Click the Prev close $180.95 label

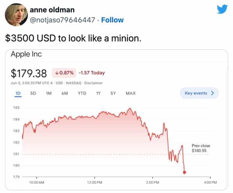[201, 148]
